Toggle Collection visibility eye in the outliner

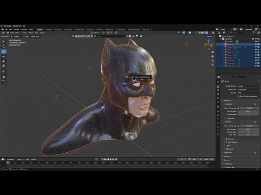coord(256,39)
